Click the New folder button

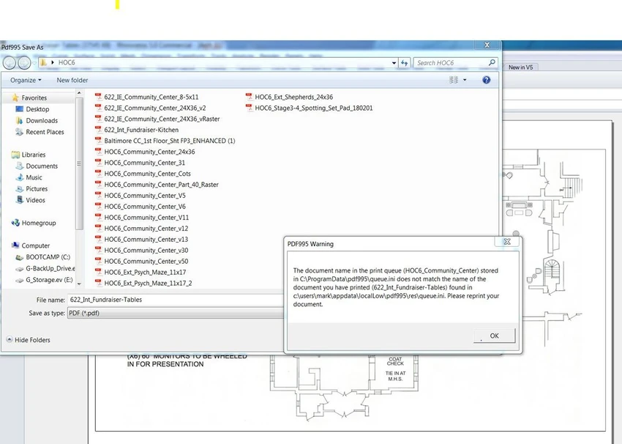point(72,80)
